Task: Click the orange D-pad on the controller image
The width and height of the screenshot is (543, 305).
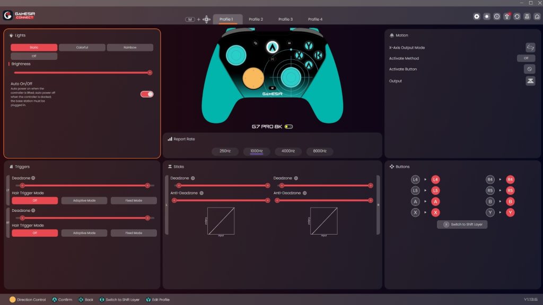Action: [253, 78]
